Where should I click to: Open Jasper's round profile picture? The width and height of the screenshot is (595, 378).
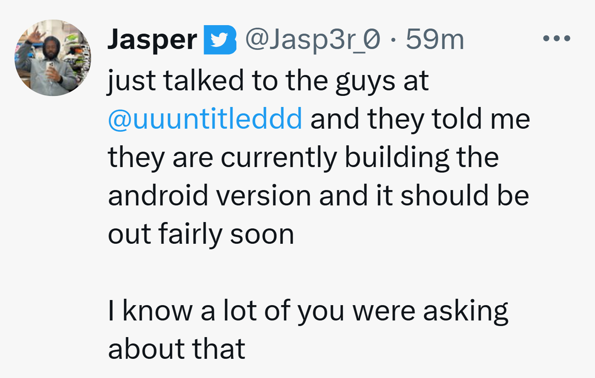tap(53, 58)
